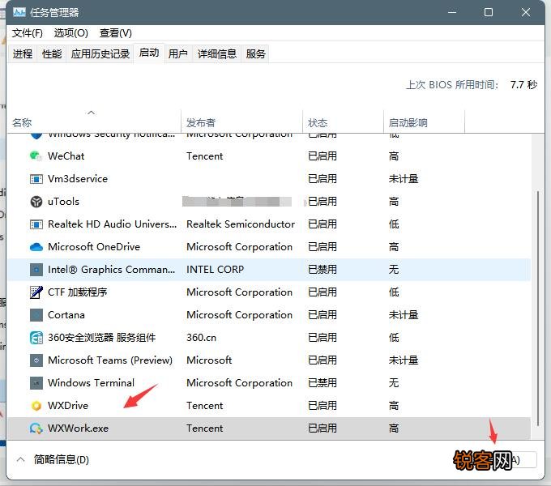Screen dimensions: 551x486
Task: Click the WeChat app icon
Action: 36,156
